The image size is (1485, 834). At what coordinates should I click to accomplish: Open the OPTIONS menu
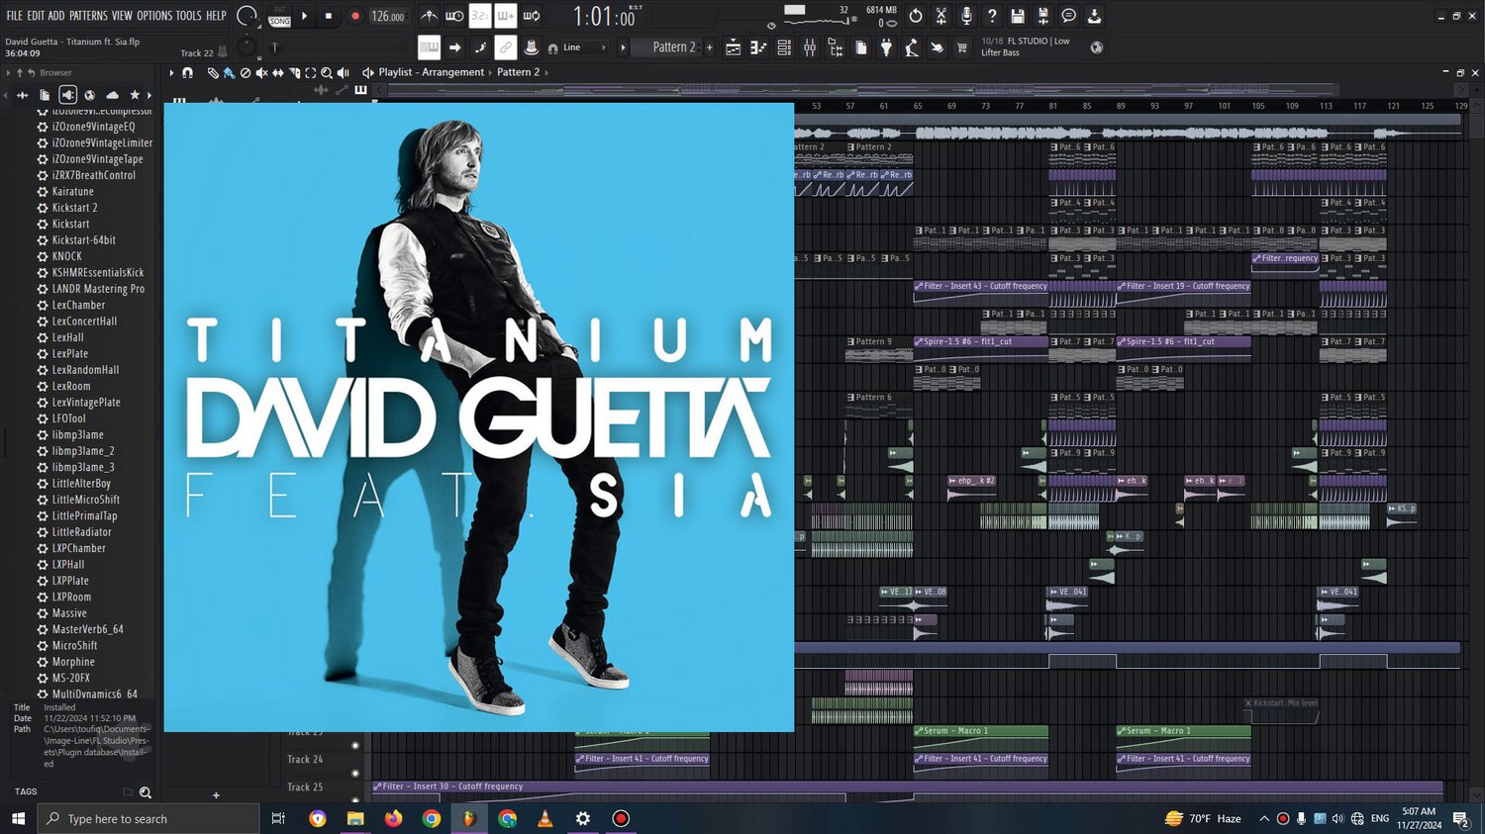(154, 16)
